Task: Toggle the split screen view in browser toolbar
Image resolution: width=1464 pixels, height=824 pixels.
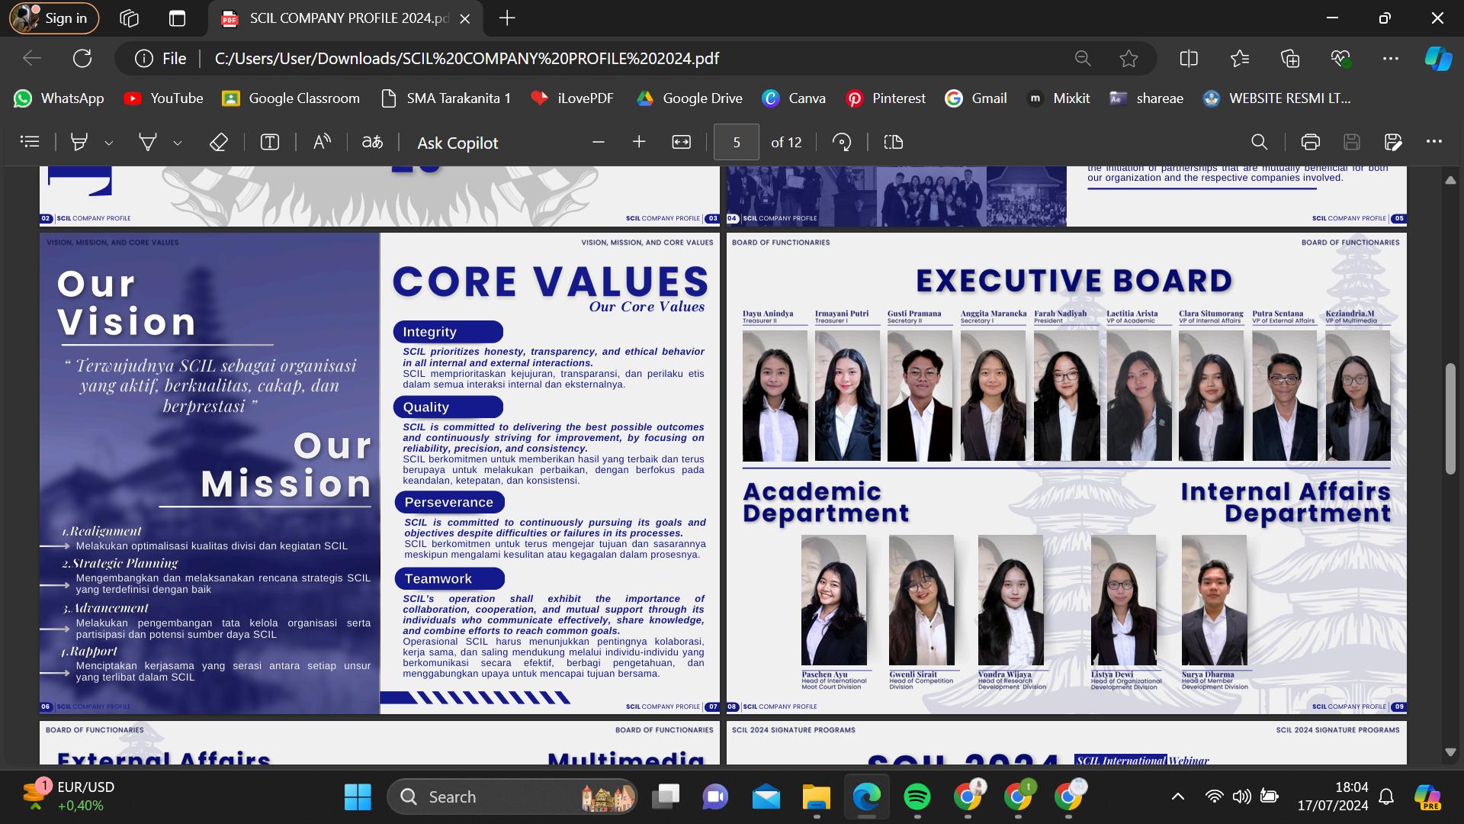Action: click(1188, 59)
